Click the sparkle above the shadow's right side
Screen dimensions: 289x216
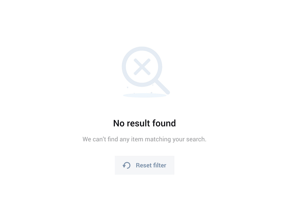click(152, 93)
